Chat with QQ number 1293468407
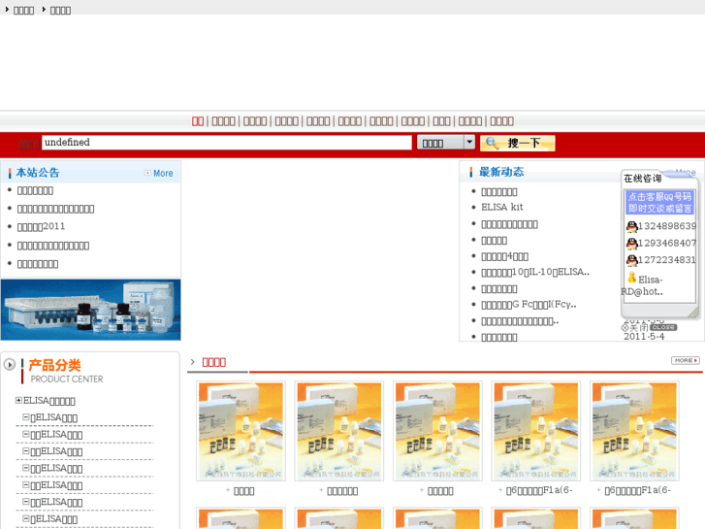The width and height of the screenshot is (705, 529). (667, 243)
